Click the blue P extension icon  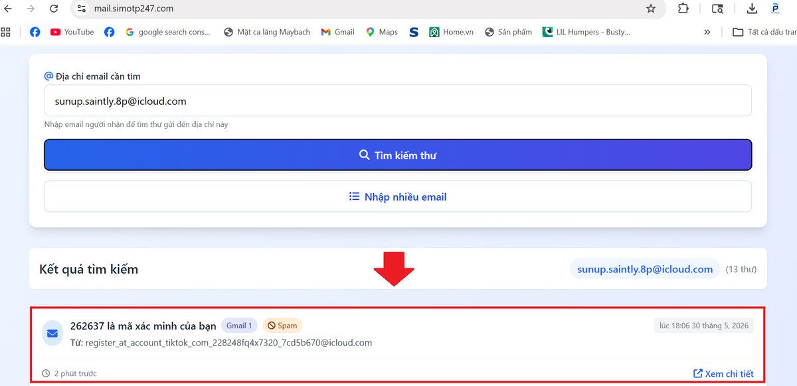coord(775,9)
